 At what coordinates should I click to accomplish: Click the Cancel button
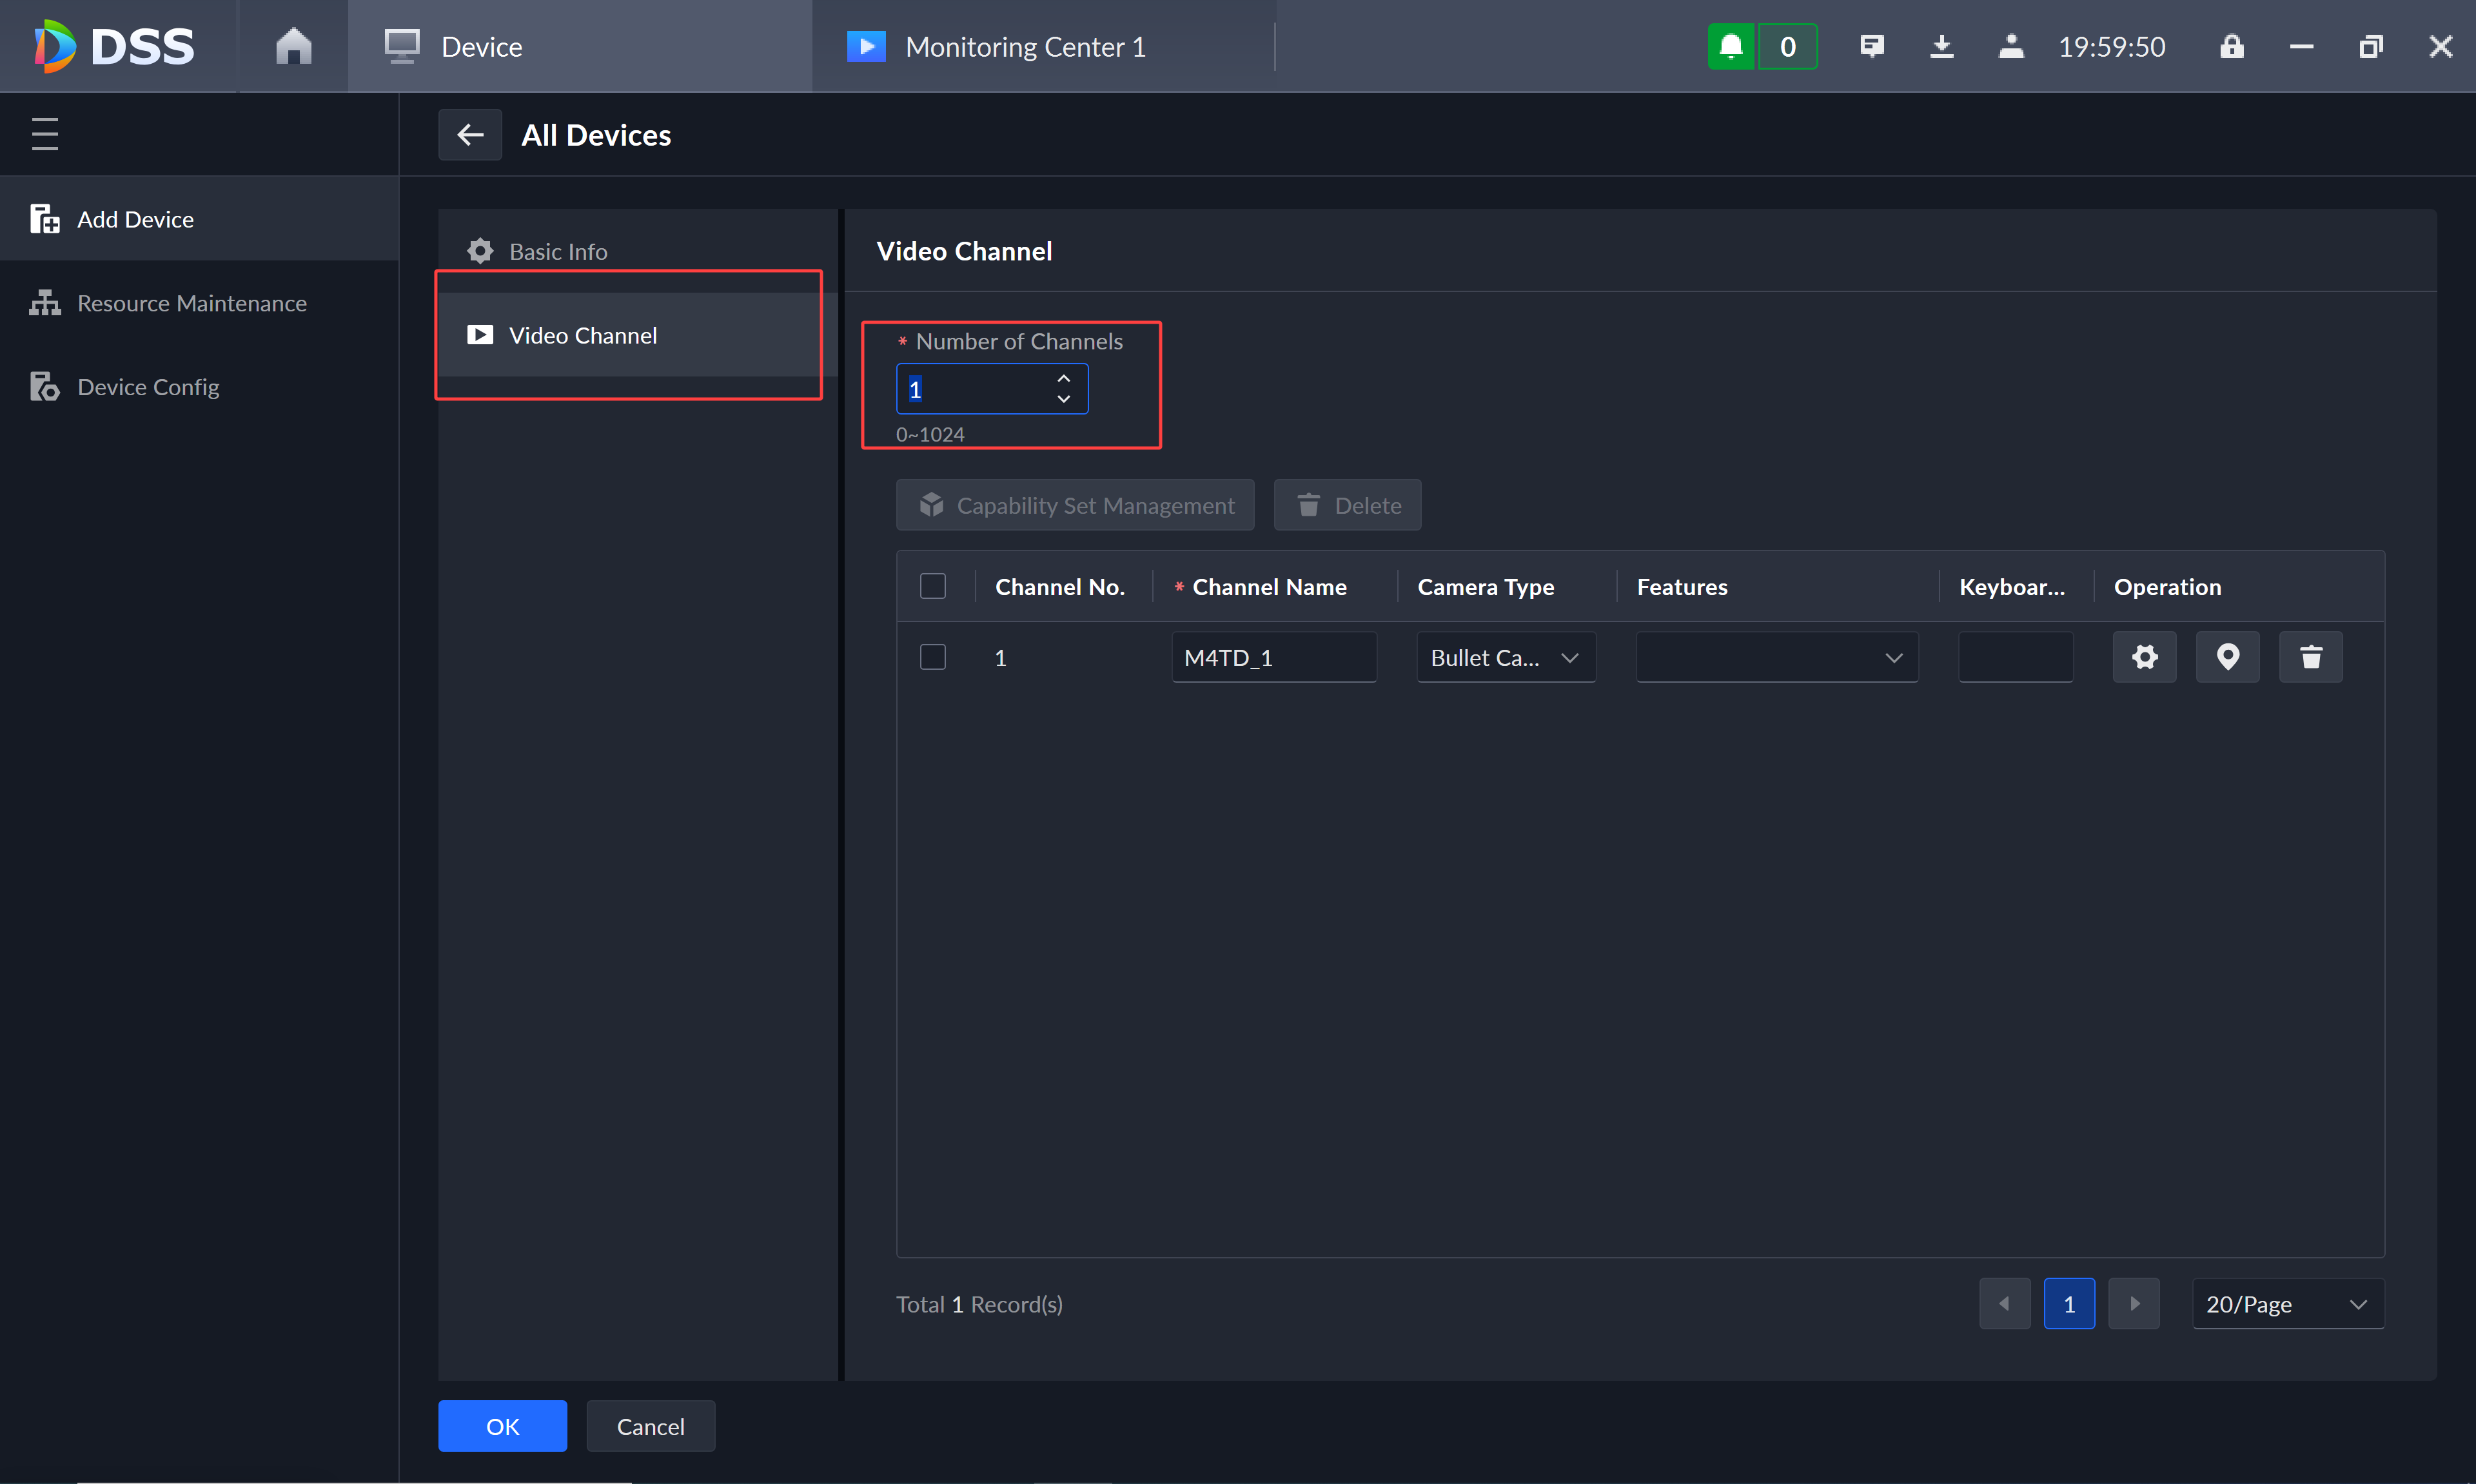(x=651, y=1426)
